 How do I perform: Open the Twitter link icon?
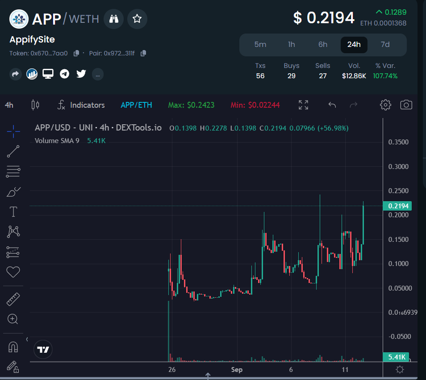point(81,74)
